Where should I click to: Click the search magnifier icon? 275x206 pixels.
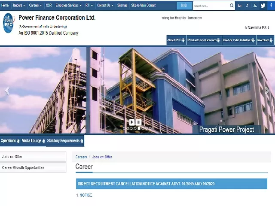[x=232, y=6]
